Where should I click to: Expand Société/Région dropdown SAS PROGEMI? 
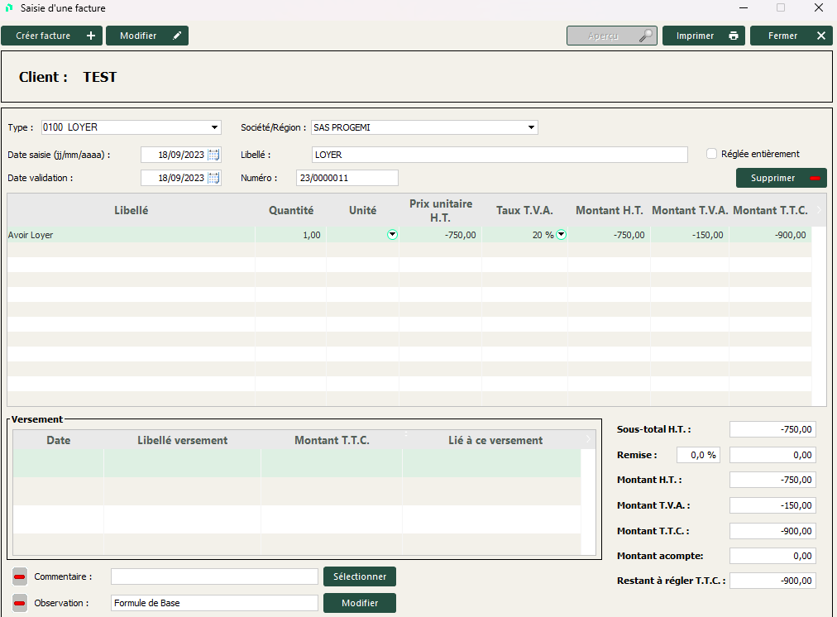tap(531, 127)
